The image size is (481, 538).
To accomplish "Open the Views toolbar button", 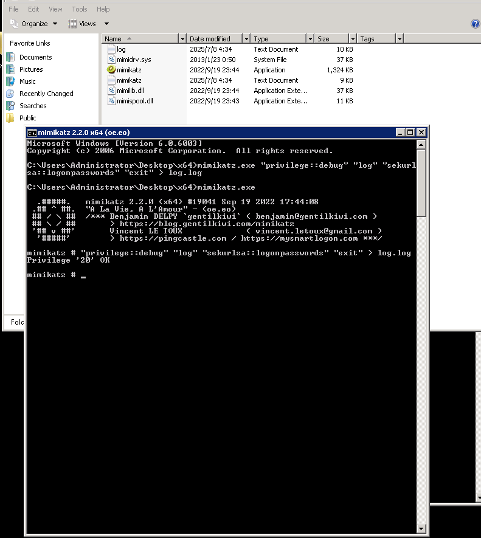I will [83, 24].
